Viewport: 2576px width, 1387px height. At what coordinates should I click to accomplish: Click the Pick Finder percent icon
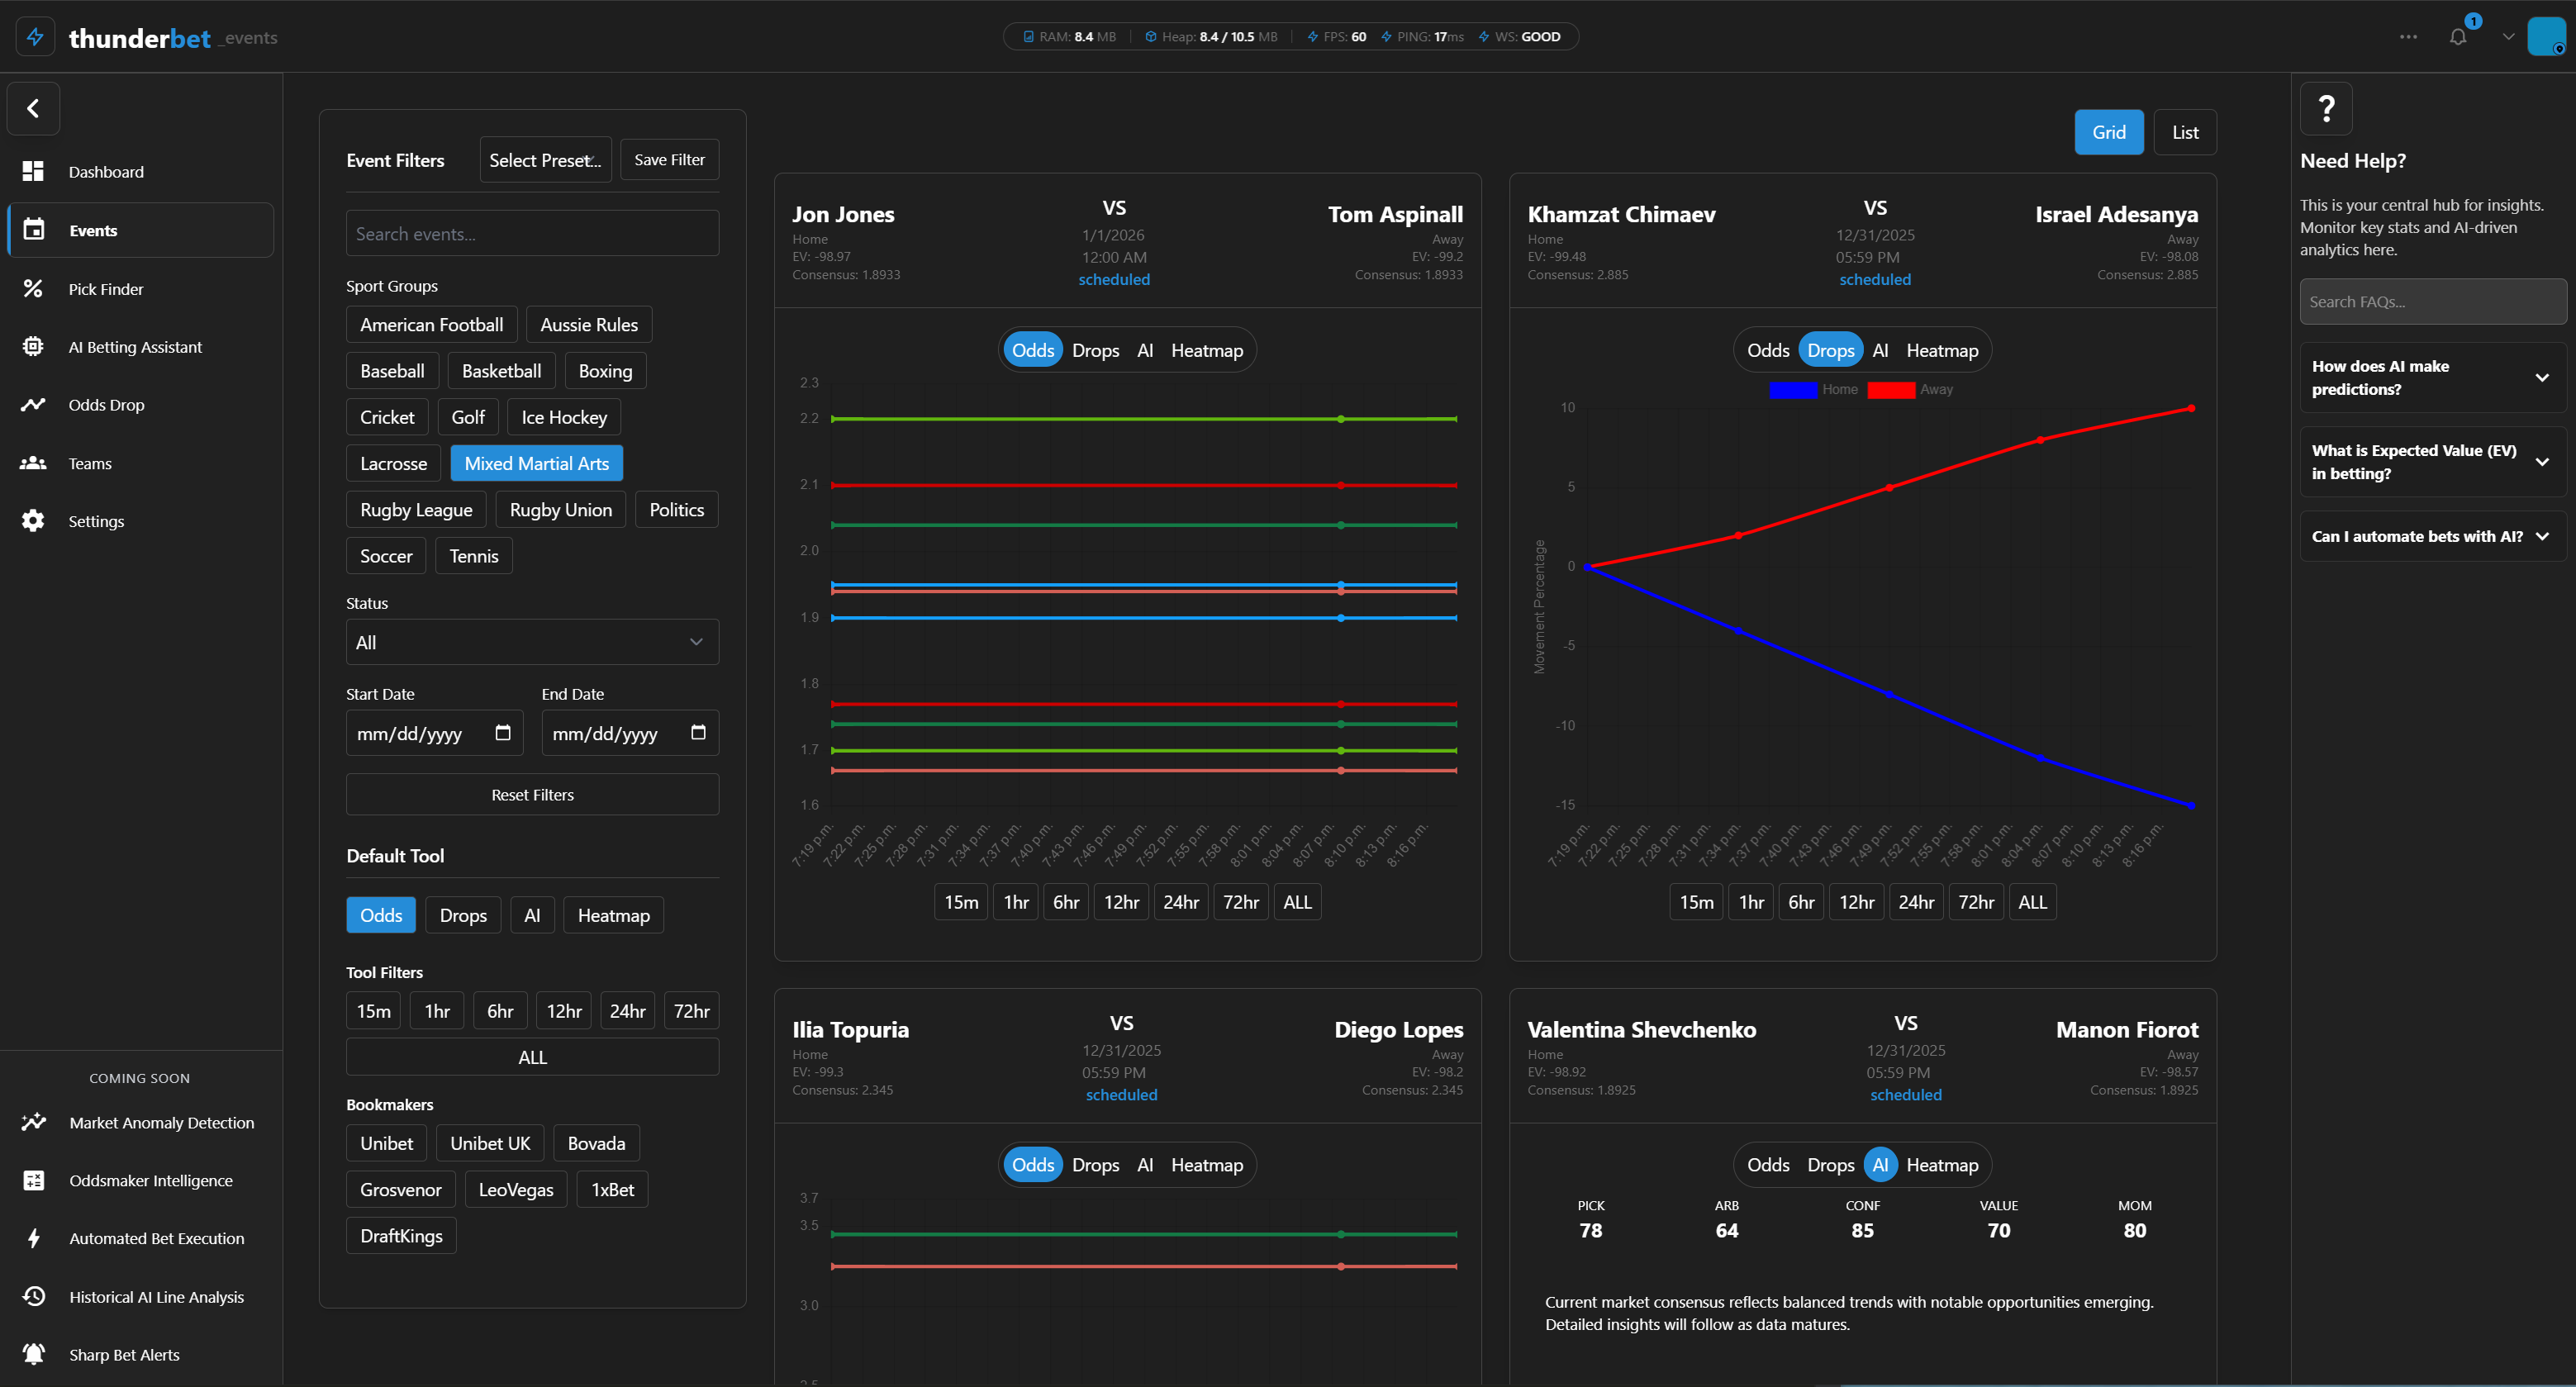tap(33, 289)
